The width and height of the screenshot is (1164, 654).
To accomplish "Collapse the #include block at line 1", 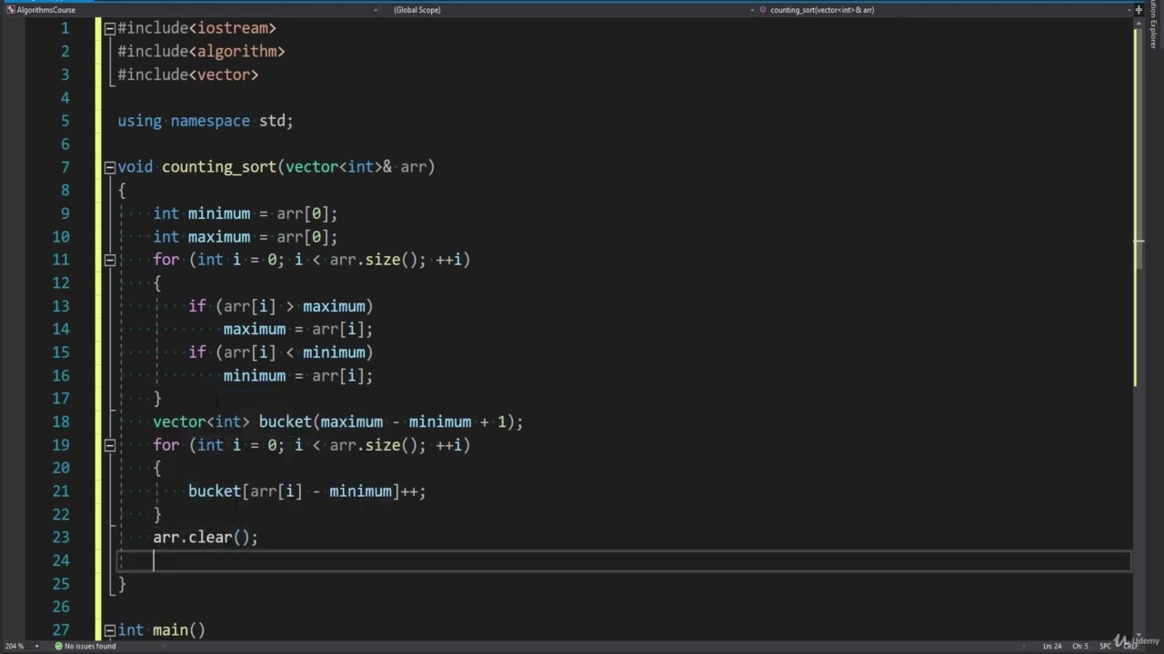I will point(109,28).
